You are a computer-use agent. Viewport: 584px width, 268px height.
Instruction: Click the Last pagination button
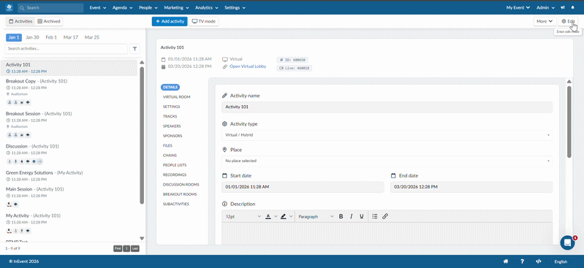pos(135,248)
